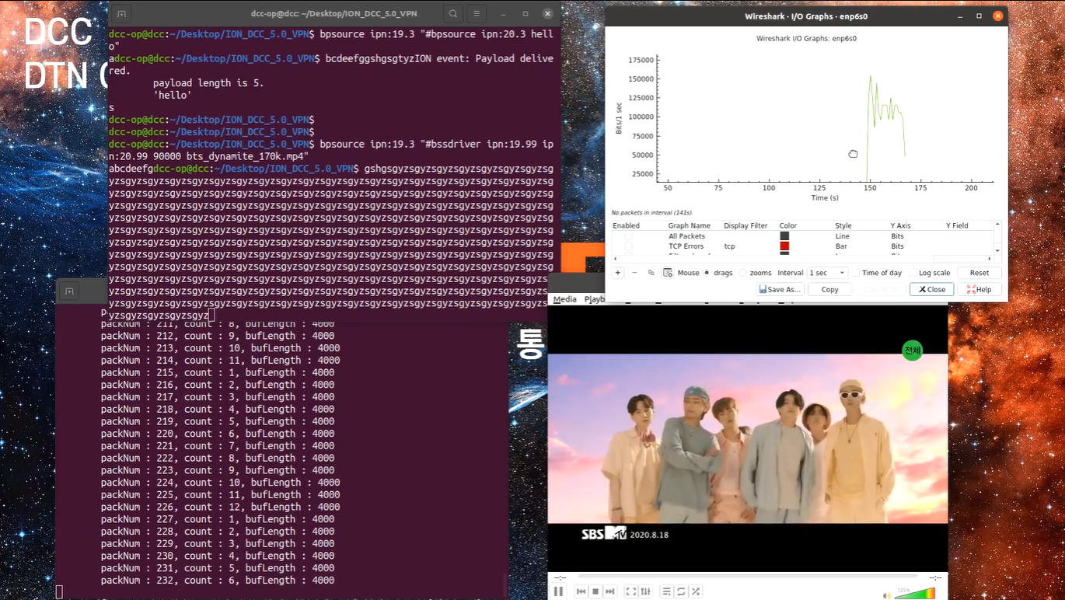Enable the 'Log scale' checkbox
1065x600 pixels.
(913, 273)
